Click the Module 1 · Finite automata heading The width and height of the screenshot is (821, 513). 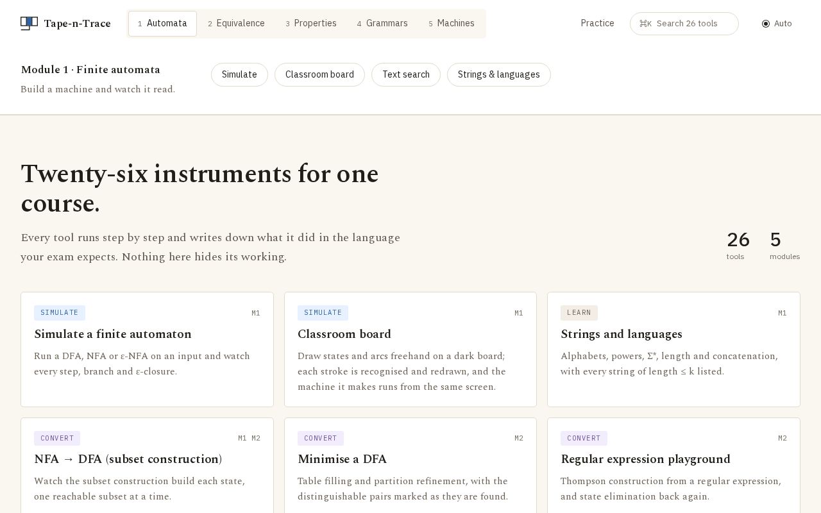(x=90, y=70)
